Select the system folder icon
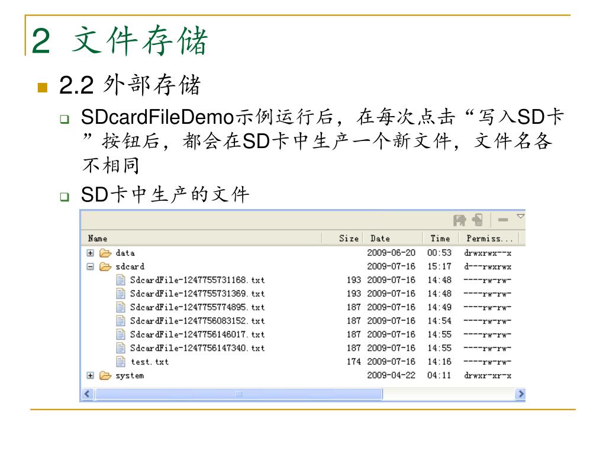Viewport: 606px width, 455px height. tap(105, 376)
